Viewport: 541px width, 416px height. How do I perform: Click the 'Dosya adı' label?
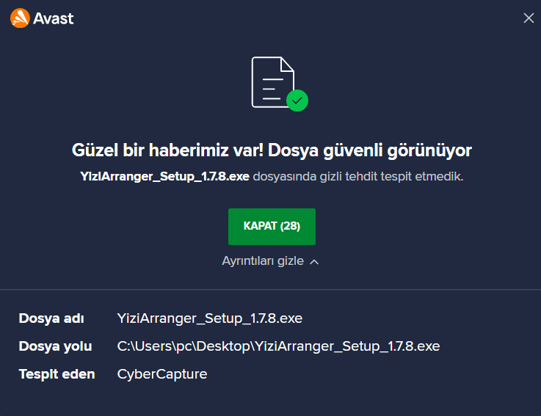pyautogui.click(x=51, y=318)
